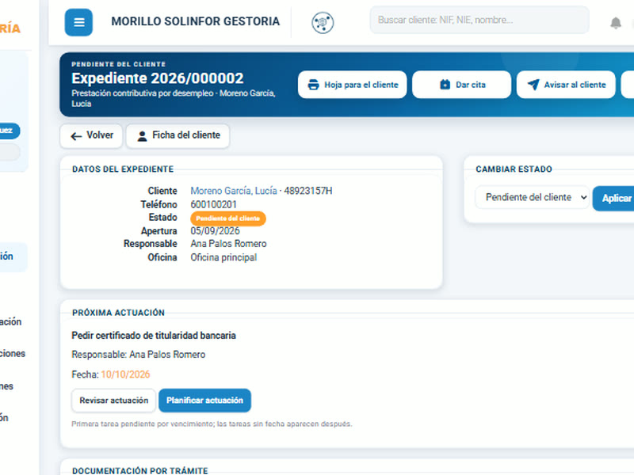Open Ficha del cliente

pyautogui.click(x=178, y=135)
